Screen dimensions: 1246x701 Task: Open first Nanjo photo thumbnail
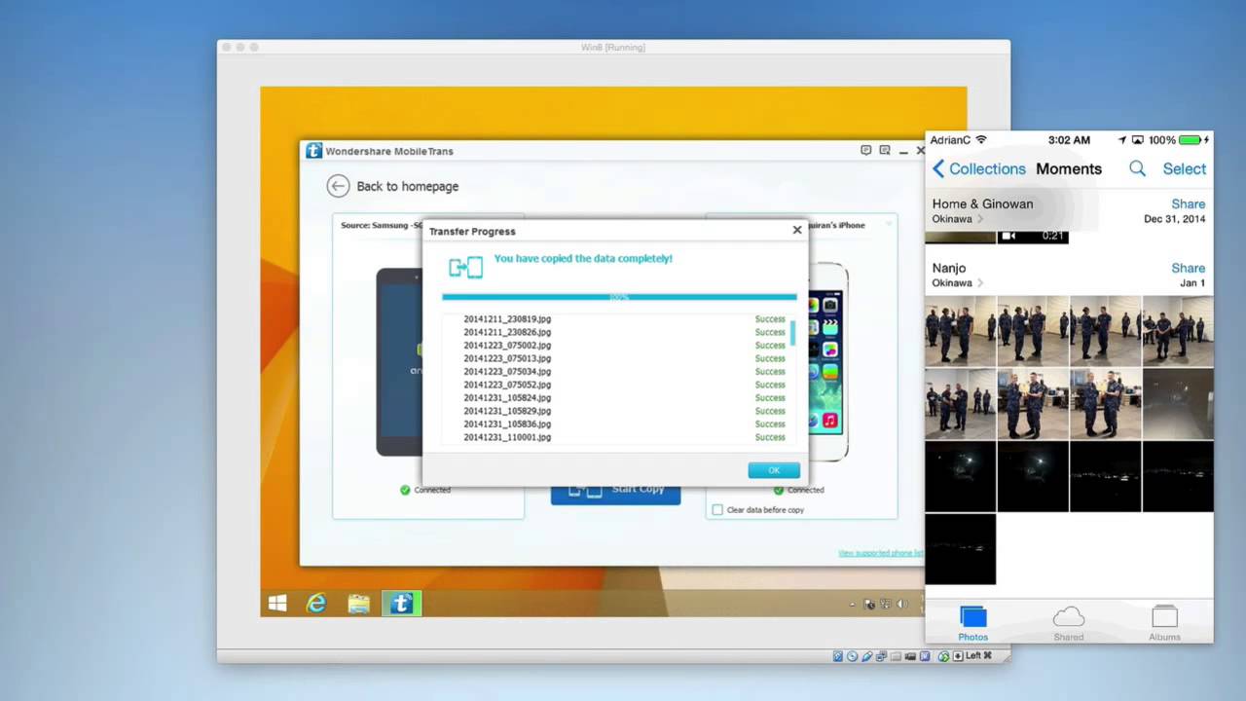[x=960, y=331]
